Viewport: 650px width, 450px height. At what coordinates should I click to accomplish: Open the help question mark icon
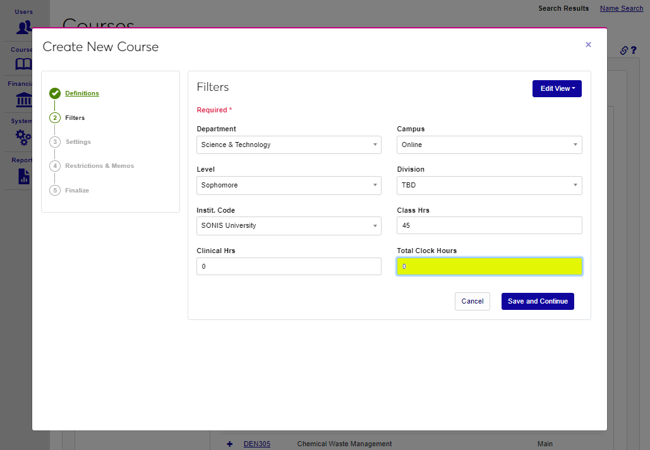(633, 50)
